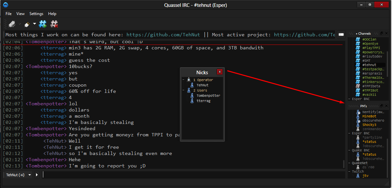Collapse the Operator group in Nicks
Image resolution: width=392 pixels, height=188 pixels.
(x=183, y=80)
